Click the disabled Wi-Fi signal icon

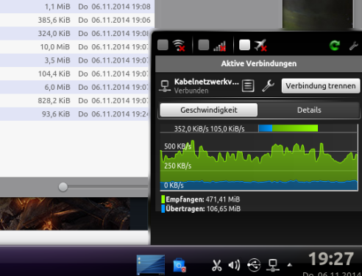tap(179, 46)
